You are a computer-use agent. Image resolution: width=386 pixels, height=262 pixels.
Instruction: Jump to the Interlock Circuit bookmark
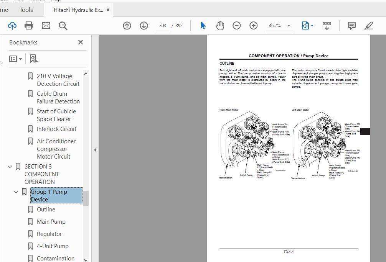coord(56,129)
